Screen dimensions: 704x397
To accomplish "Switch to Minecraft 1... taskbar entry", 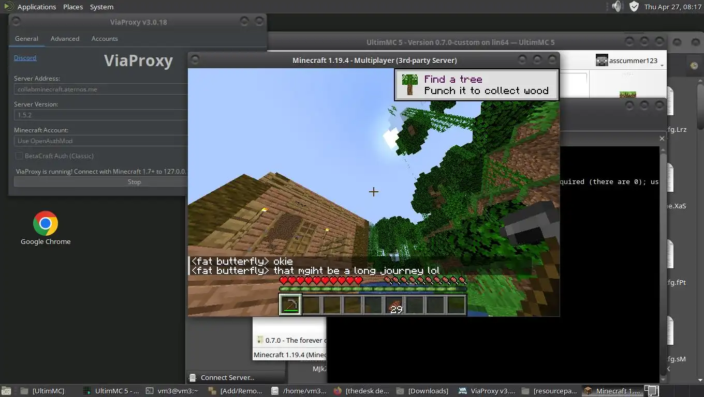I will tap(612, 391).
